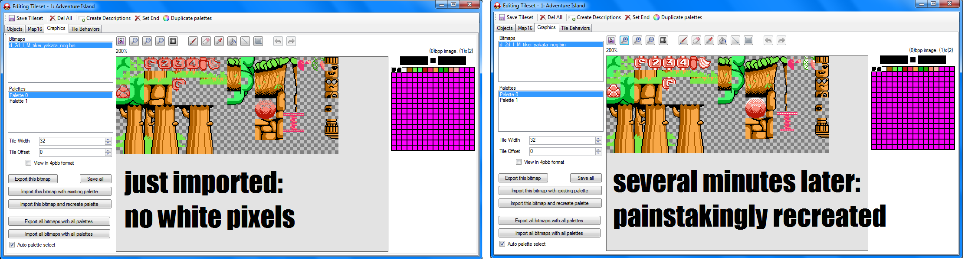Click 'Export this bitmap' in left window
The image size is (965, 260).
[33, 179]
